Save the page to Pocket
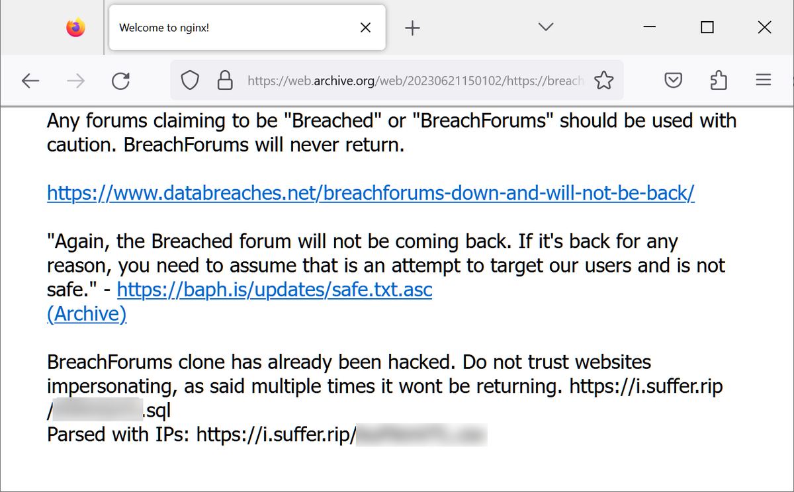Viewport: 794px width, 492px height. coord(673,79)
